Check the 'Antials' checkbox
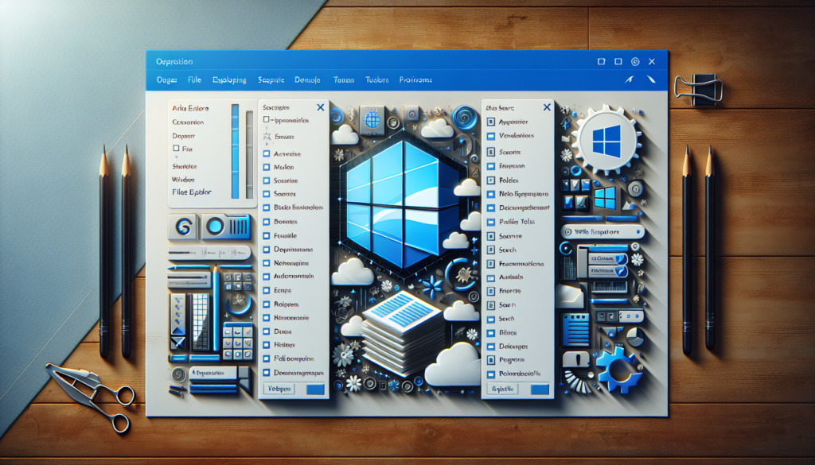The image size is (815, 465). pyautogui.click(x=490, y=277)
